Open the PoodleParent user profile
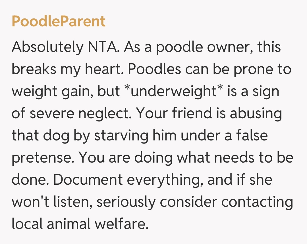 (58, 21)
